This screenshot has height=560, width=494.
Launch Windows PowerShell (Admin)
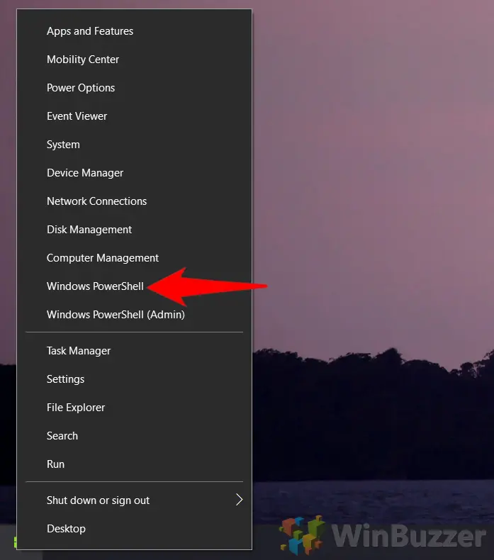coord(134,315)
